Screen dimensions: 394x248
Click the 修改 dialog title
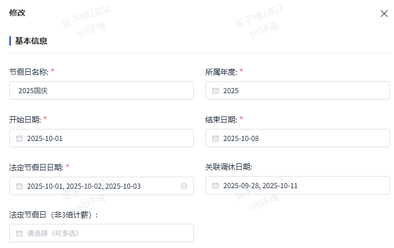click(17, 13)
